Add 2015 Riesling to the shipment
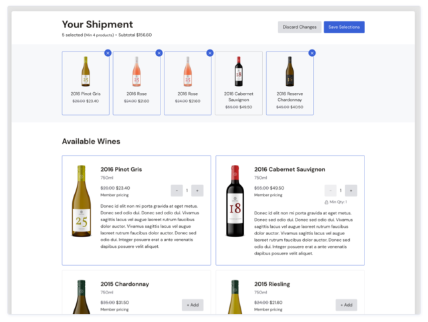Image resolution: width=428 pixels, height=322 pixels. (x=346, y=305)
